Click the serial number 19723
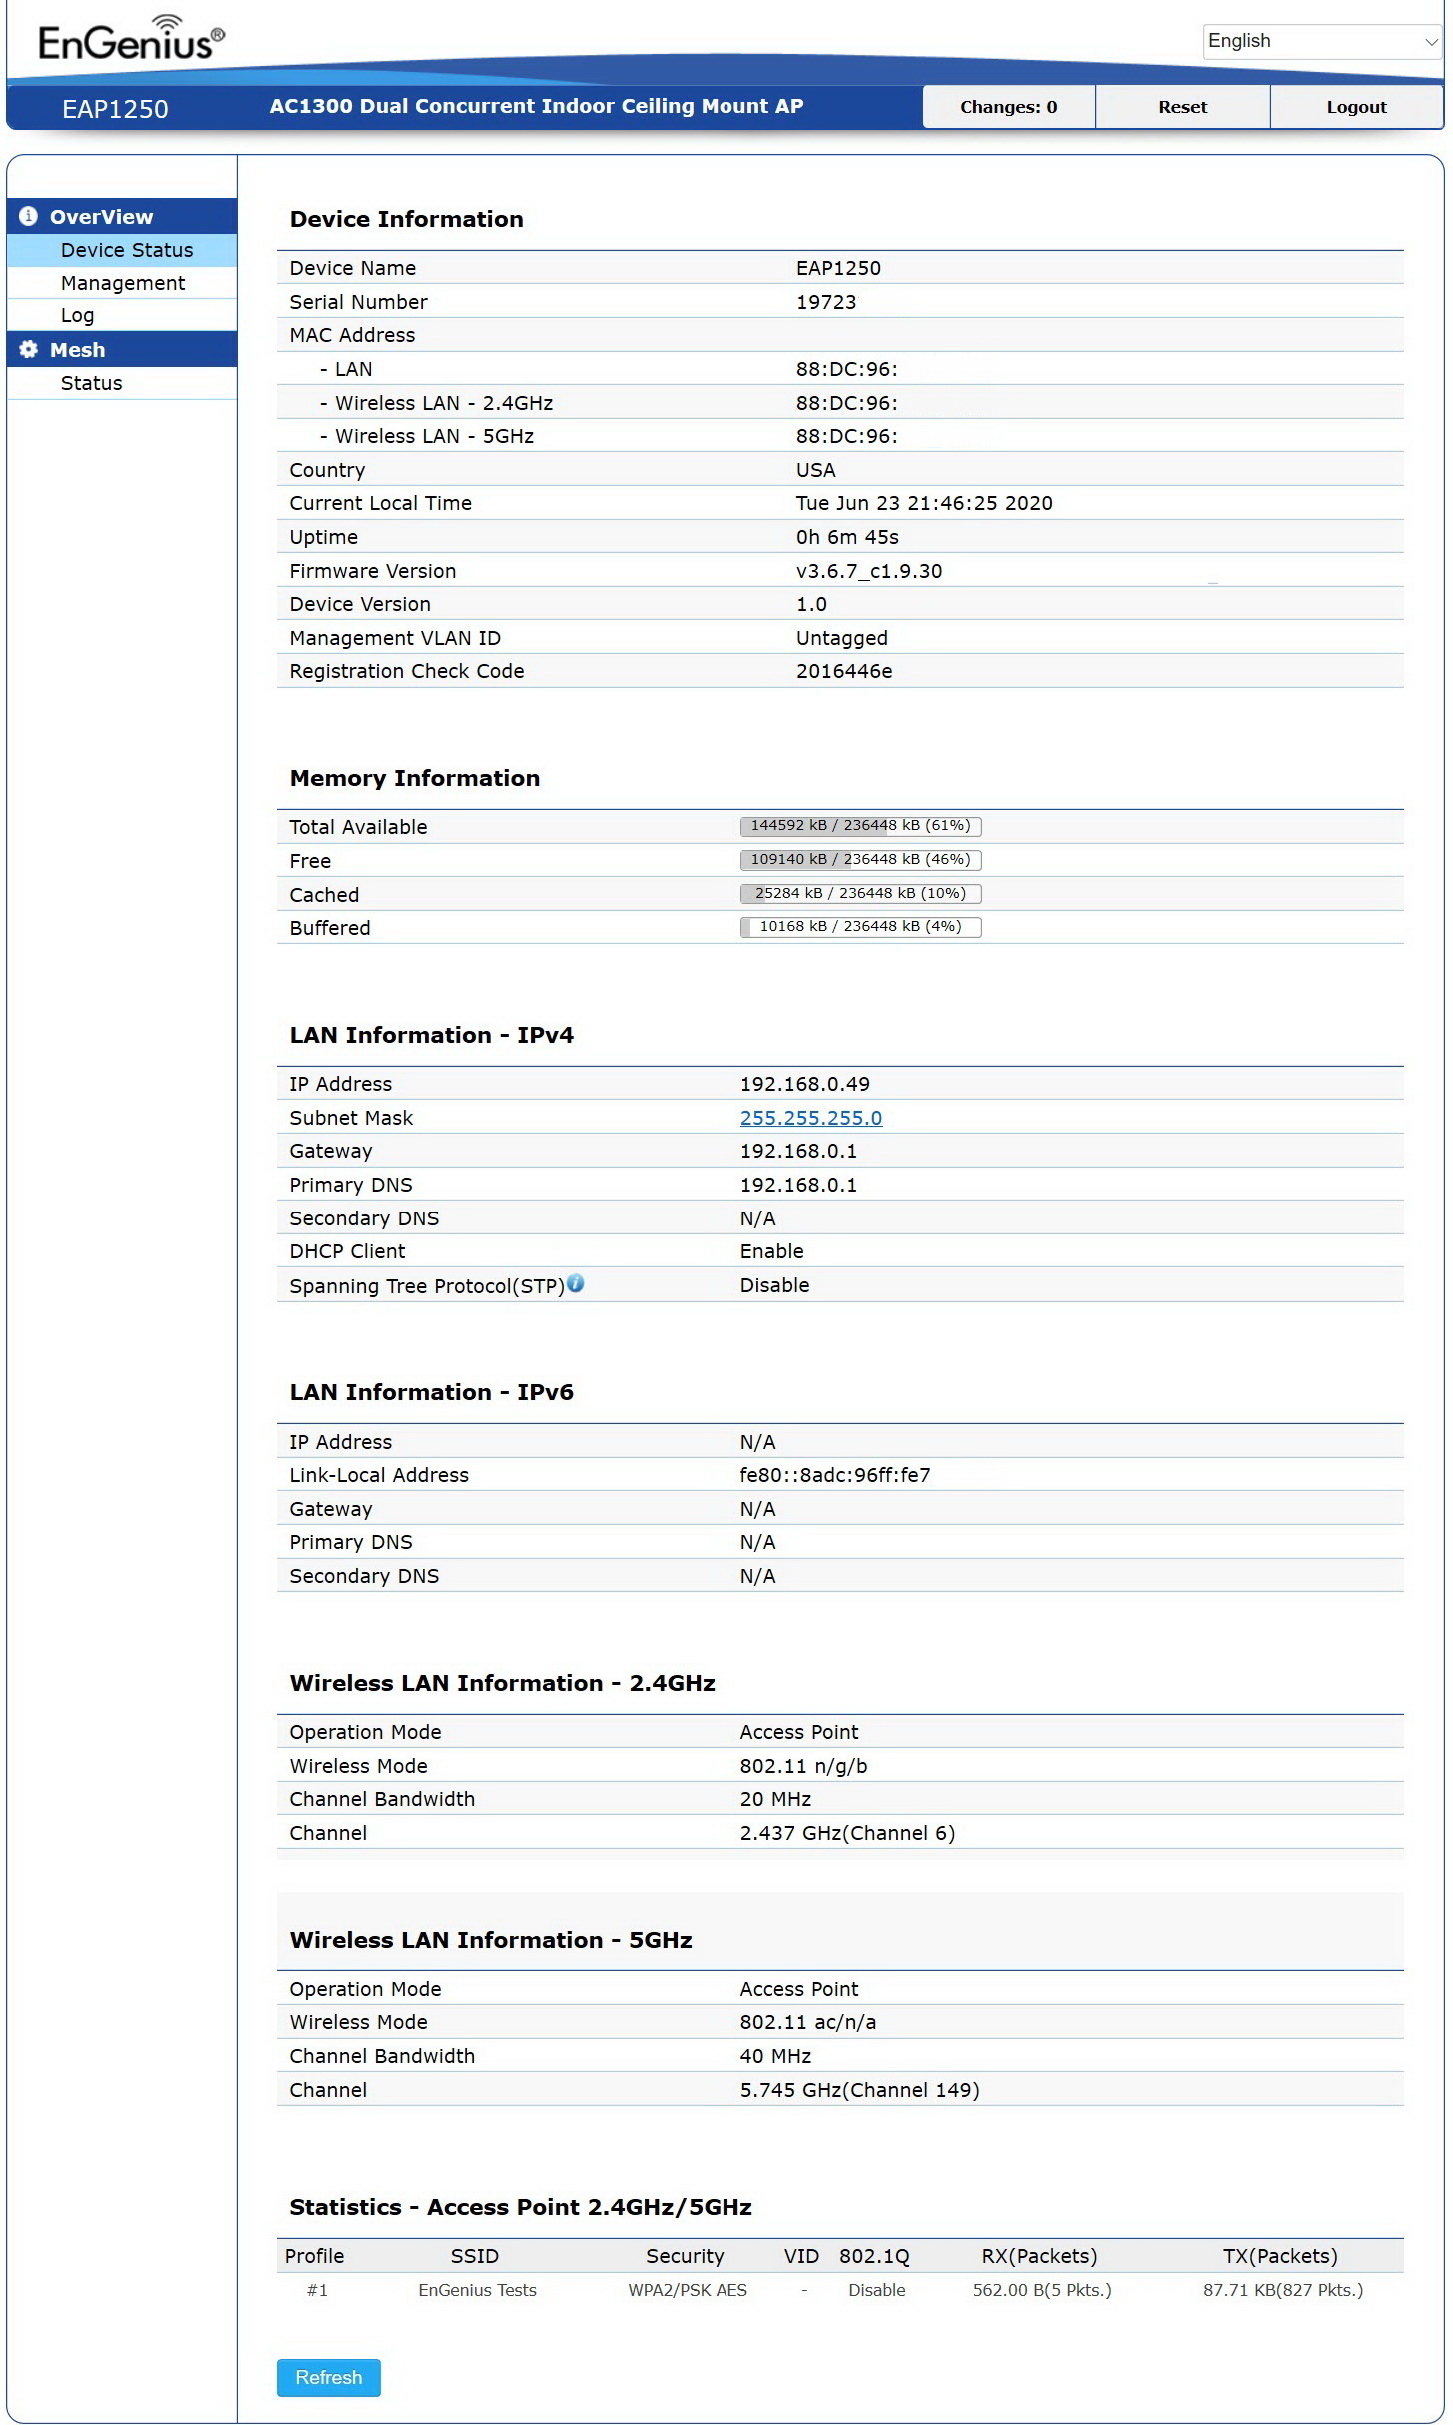Screen dimensions: 1453x2425 [x=826, y=302]
